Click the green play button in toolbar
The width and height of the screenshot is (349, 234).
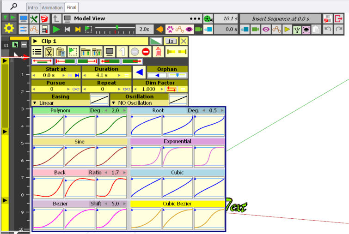56,29
